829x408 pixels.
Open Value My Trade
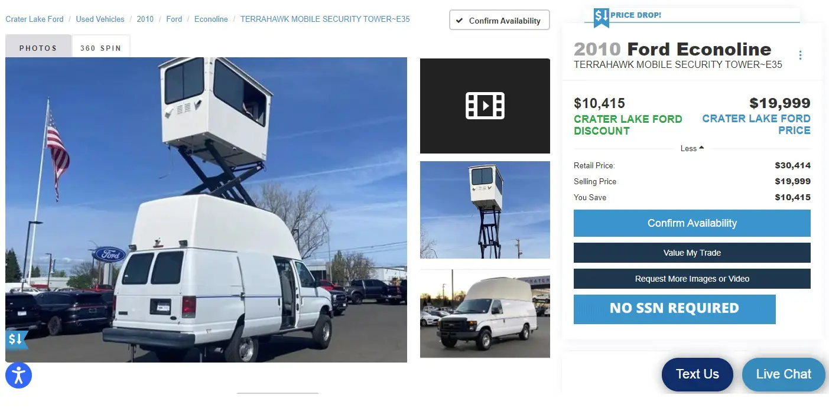(692, 253)
